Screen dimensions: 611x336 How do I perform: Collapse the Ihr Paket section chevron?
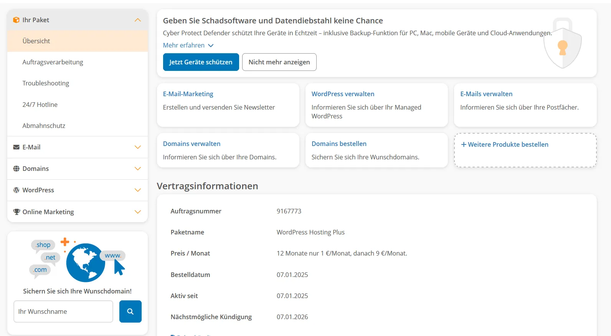coord(138,20)
